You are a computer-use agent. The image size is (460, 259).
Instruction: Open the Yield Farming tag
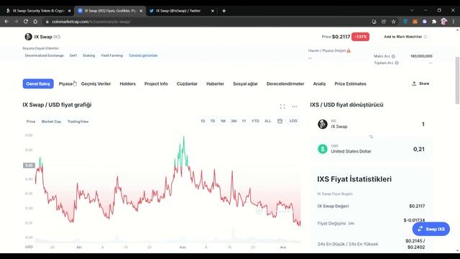point(112,55)
